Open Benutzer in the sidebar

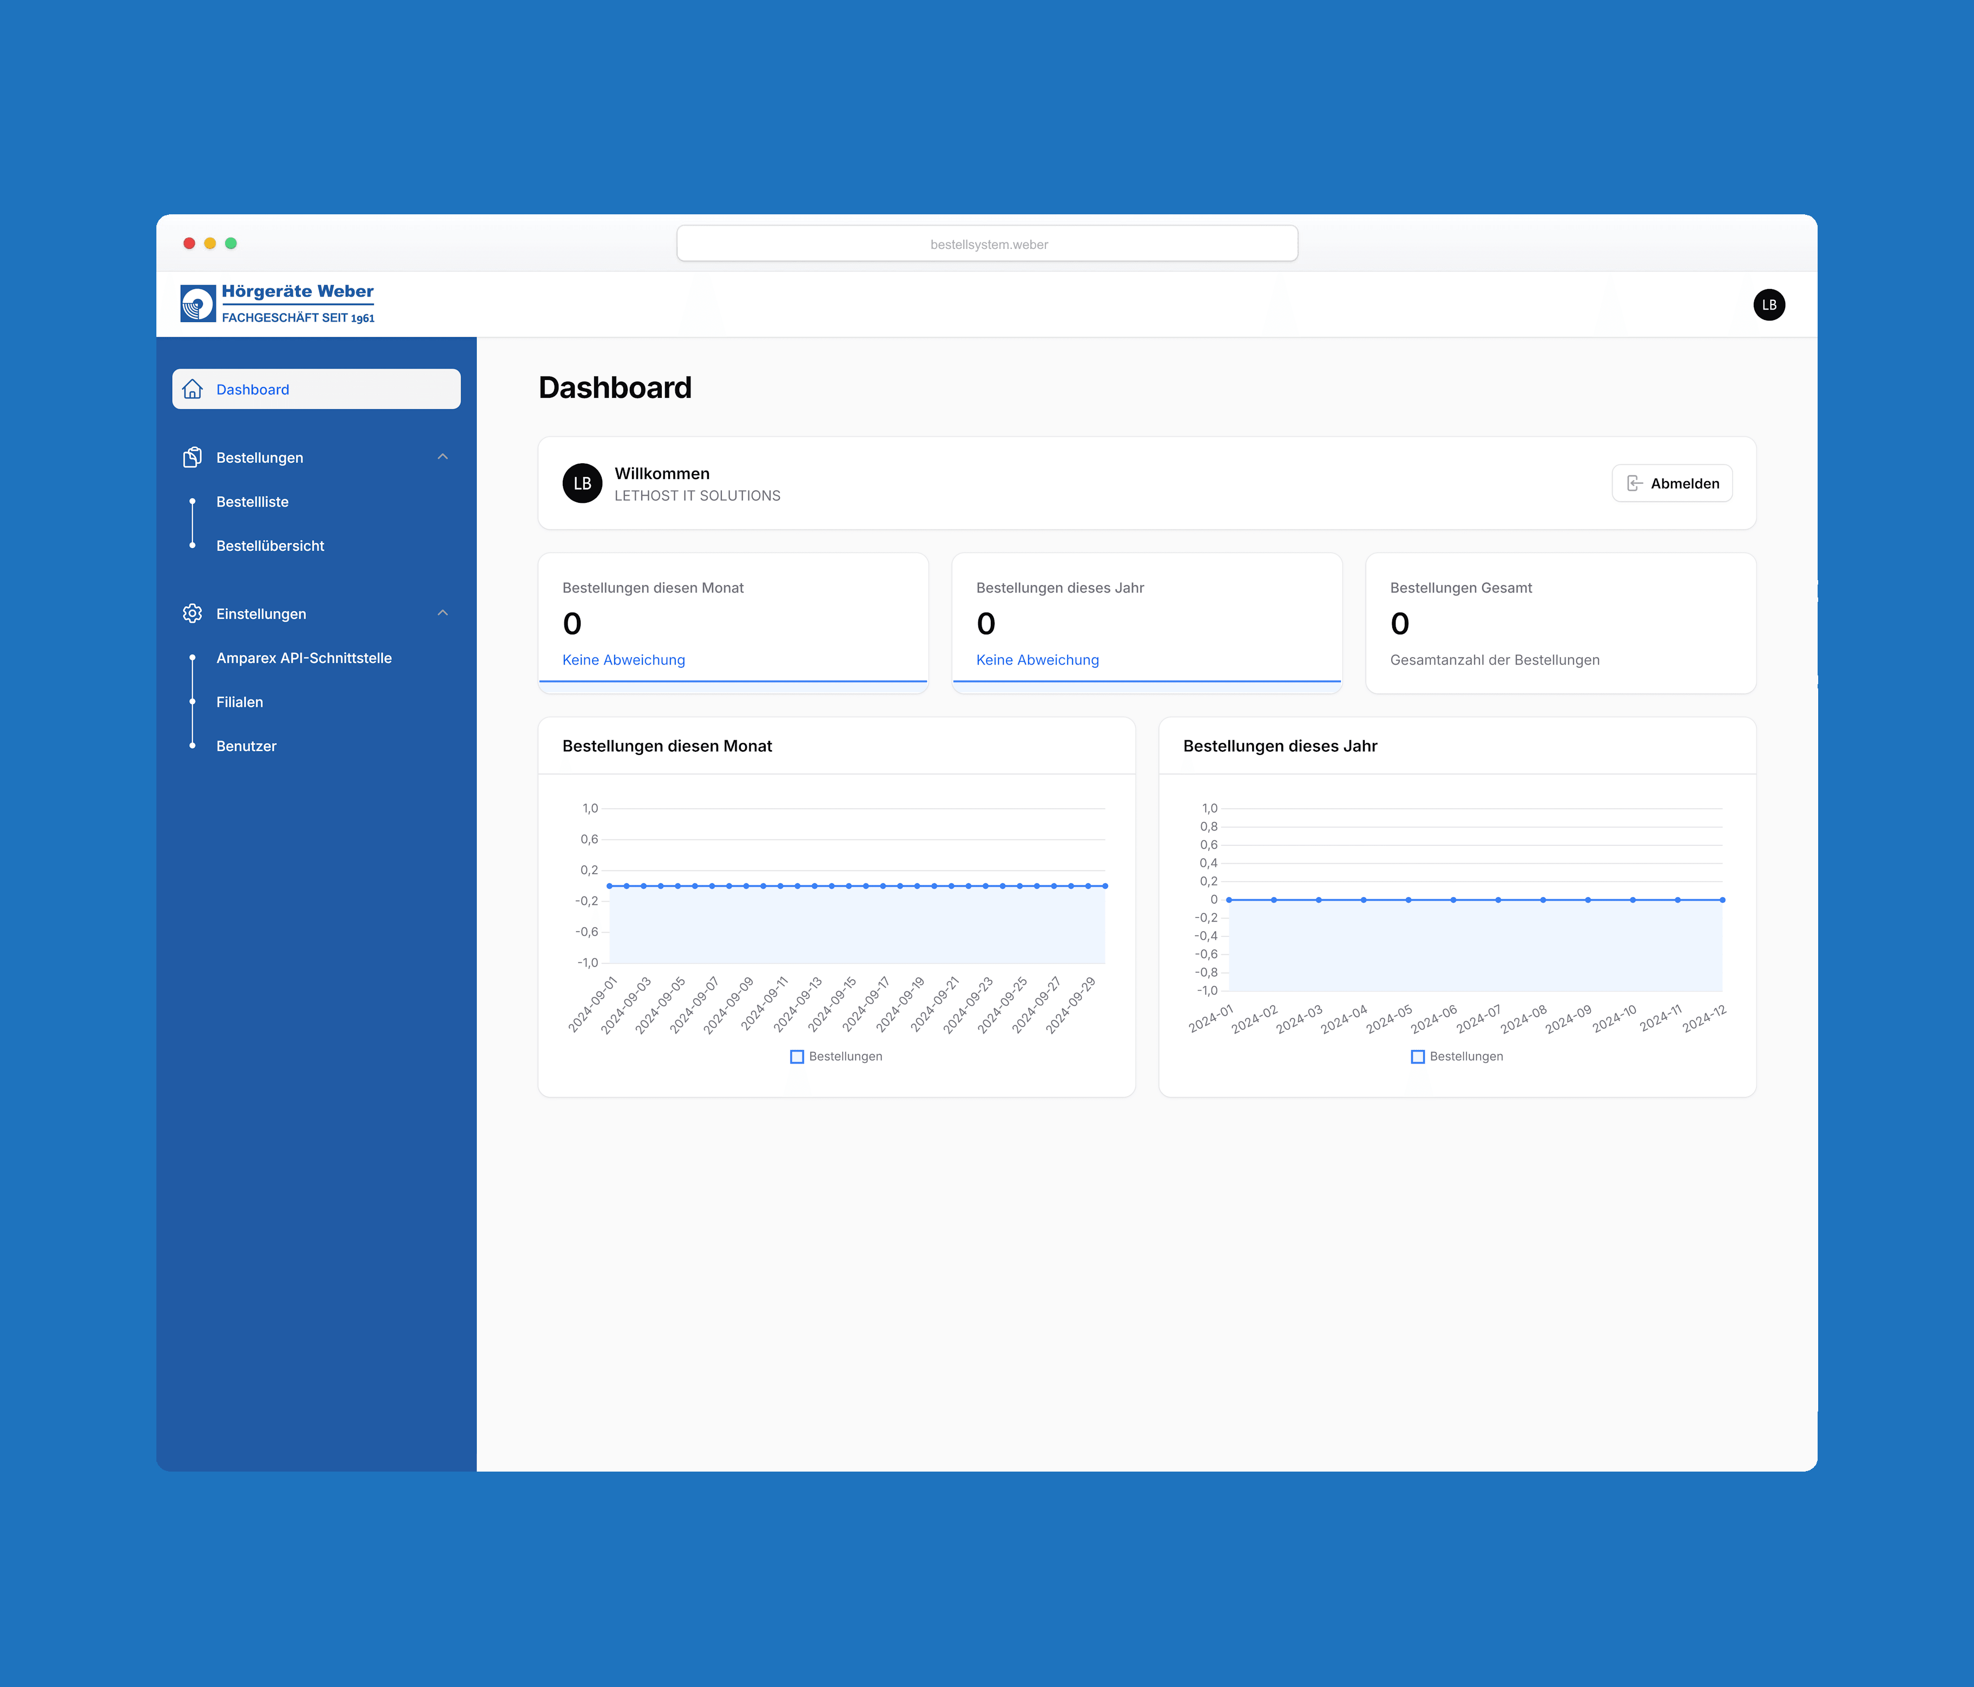click(246, 746)
